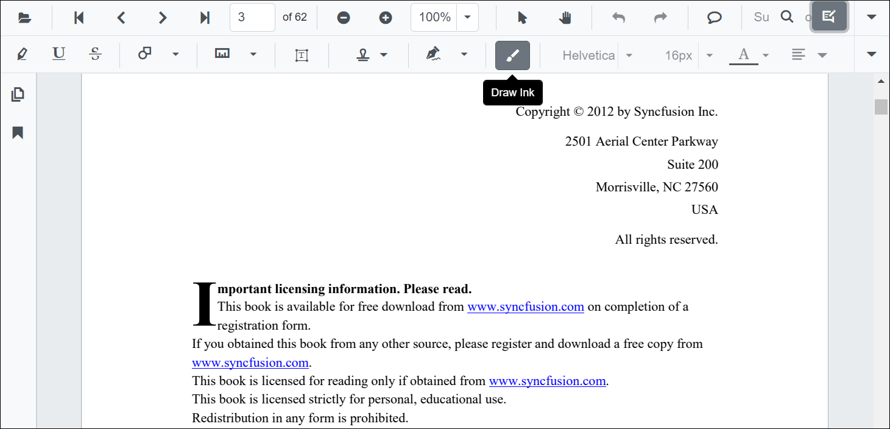Toggle the Draw Ink tool off
Viewport: 890px width, 429px height.
coord(512,54)
